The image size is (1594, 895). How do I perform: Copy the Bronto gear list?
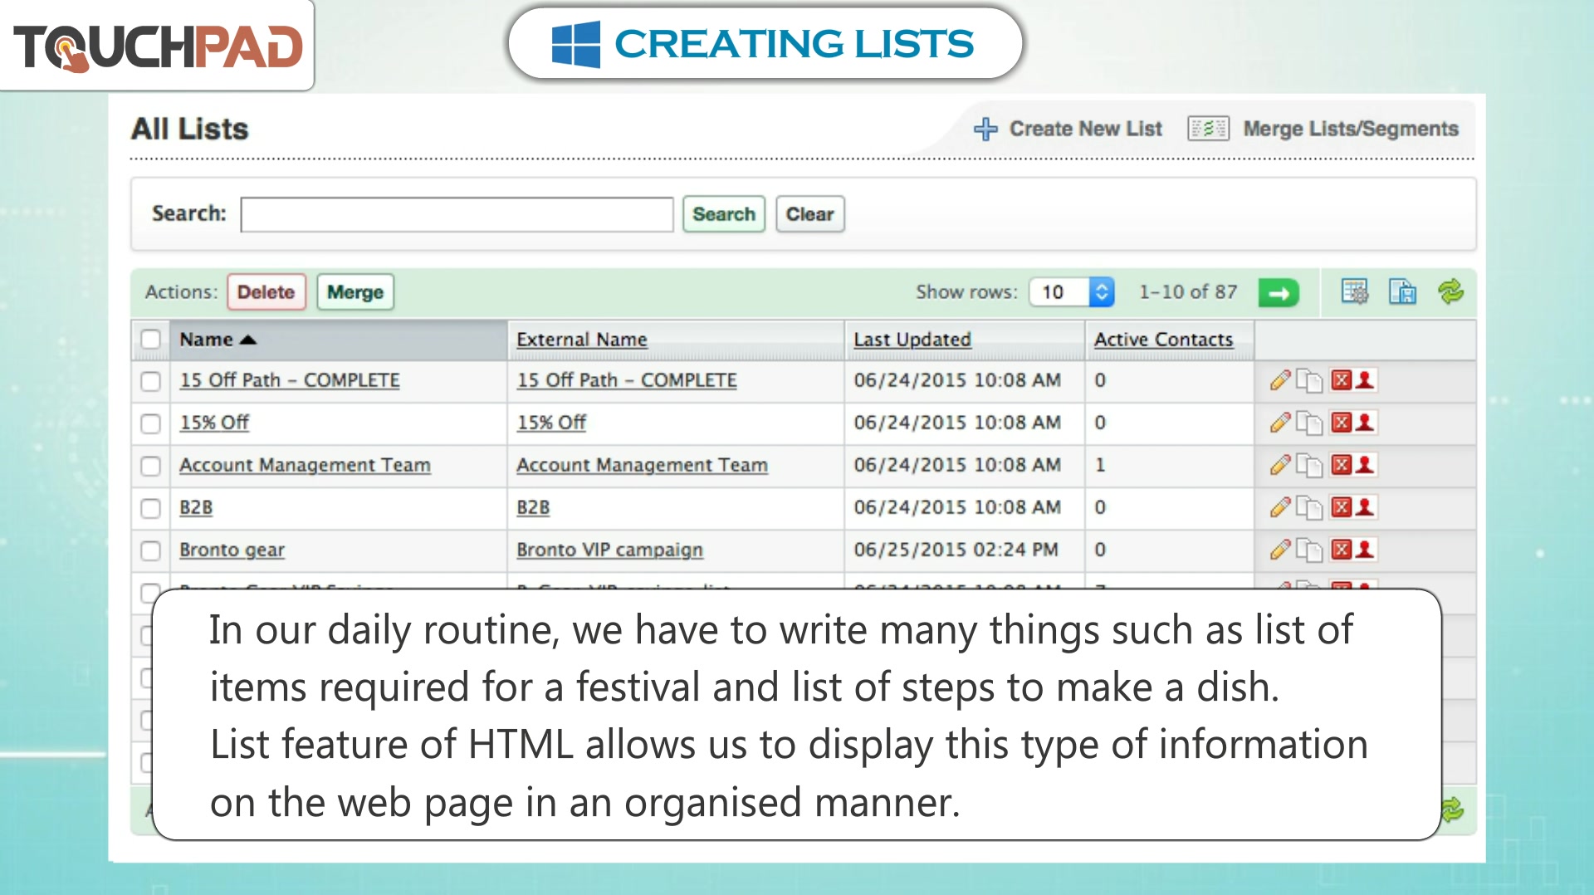click(1309, 550)
